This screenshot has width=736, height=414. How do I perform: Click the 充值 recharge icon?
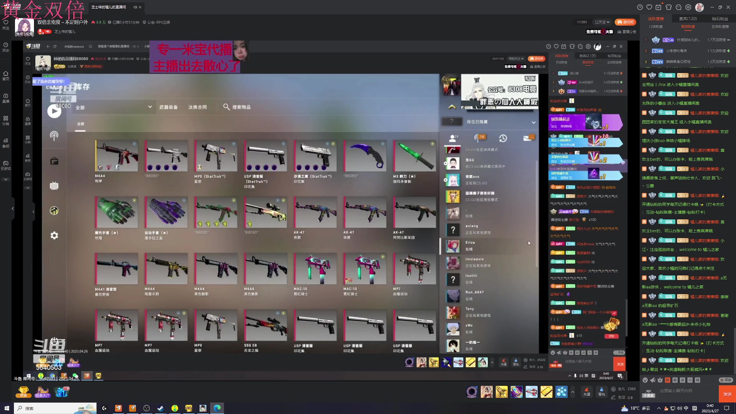(586, 391)
